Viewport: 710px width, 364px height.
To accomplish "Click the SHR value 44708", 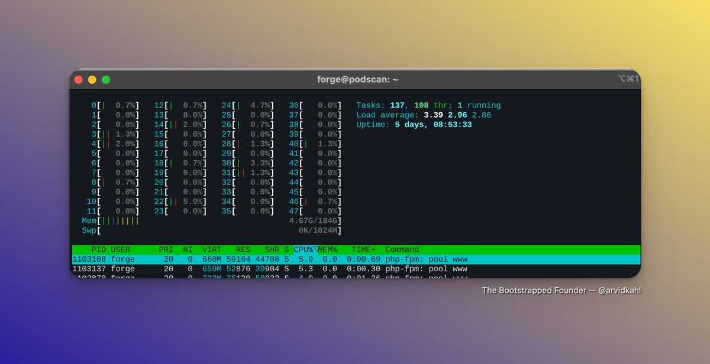I will (x=267, y=259).
